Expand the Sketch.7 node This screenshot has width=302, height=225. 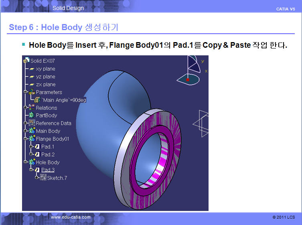(x=36, y=177)
